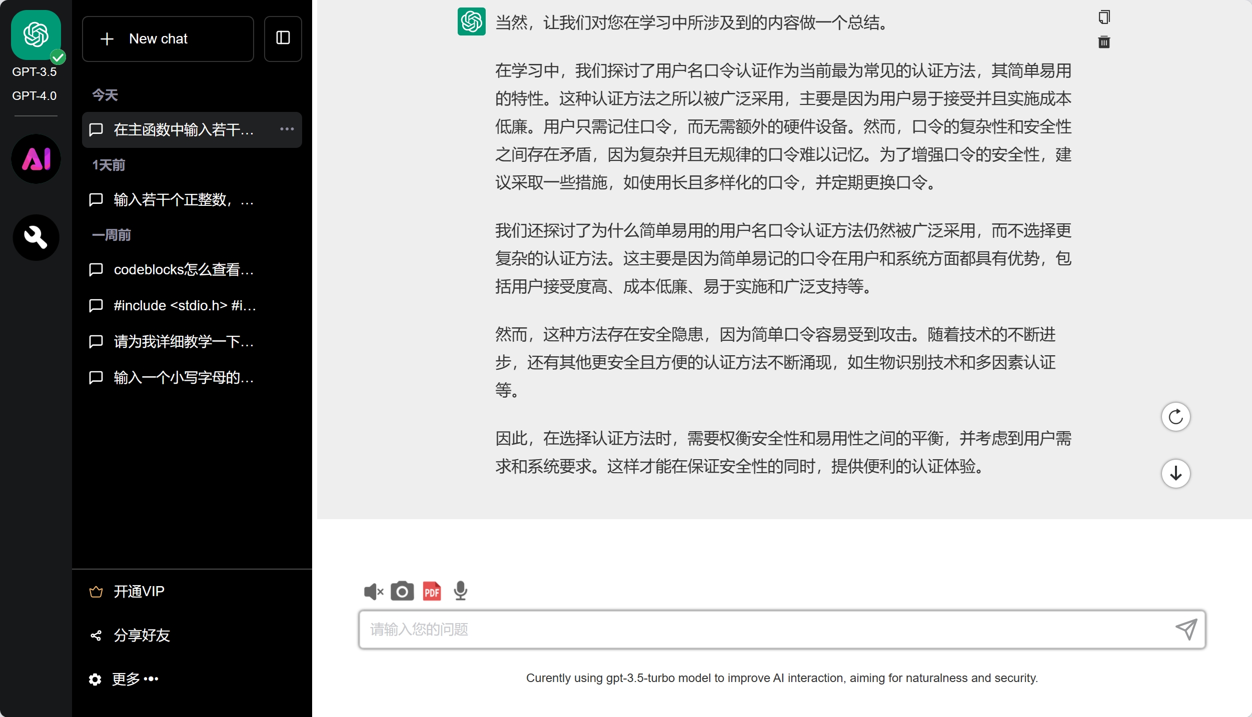
Task: Open the #include <stdio.h> conversation
Action: (x=184, y=305)
